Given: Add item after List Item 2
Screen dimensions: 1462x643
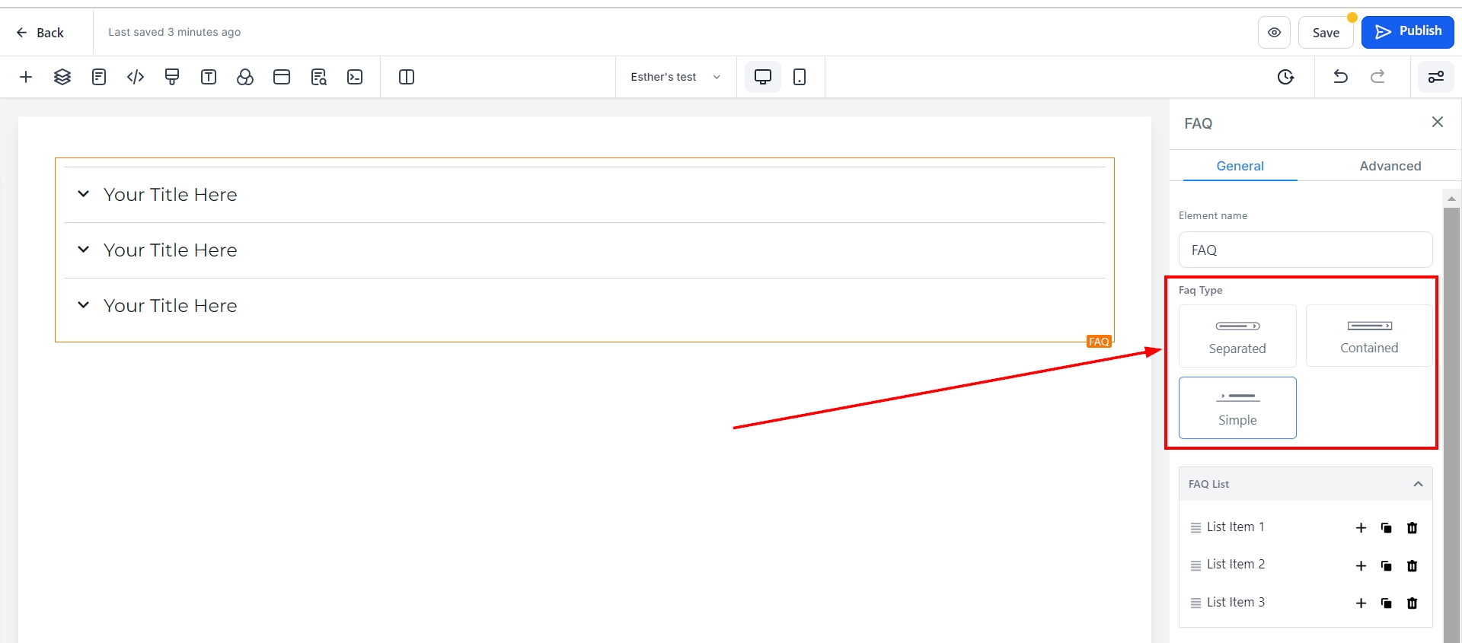Looking at the screenshot, I should [x=1361, y=565].
